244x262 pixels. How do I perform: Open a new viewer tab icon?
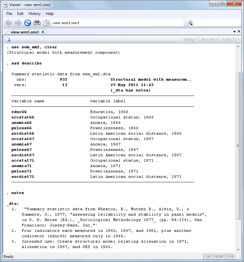(8, 39)
